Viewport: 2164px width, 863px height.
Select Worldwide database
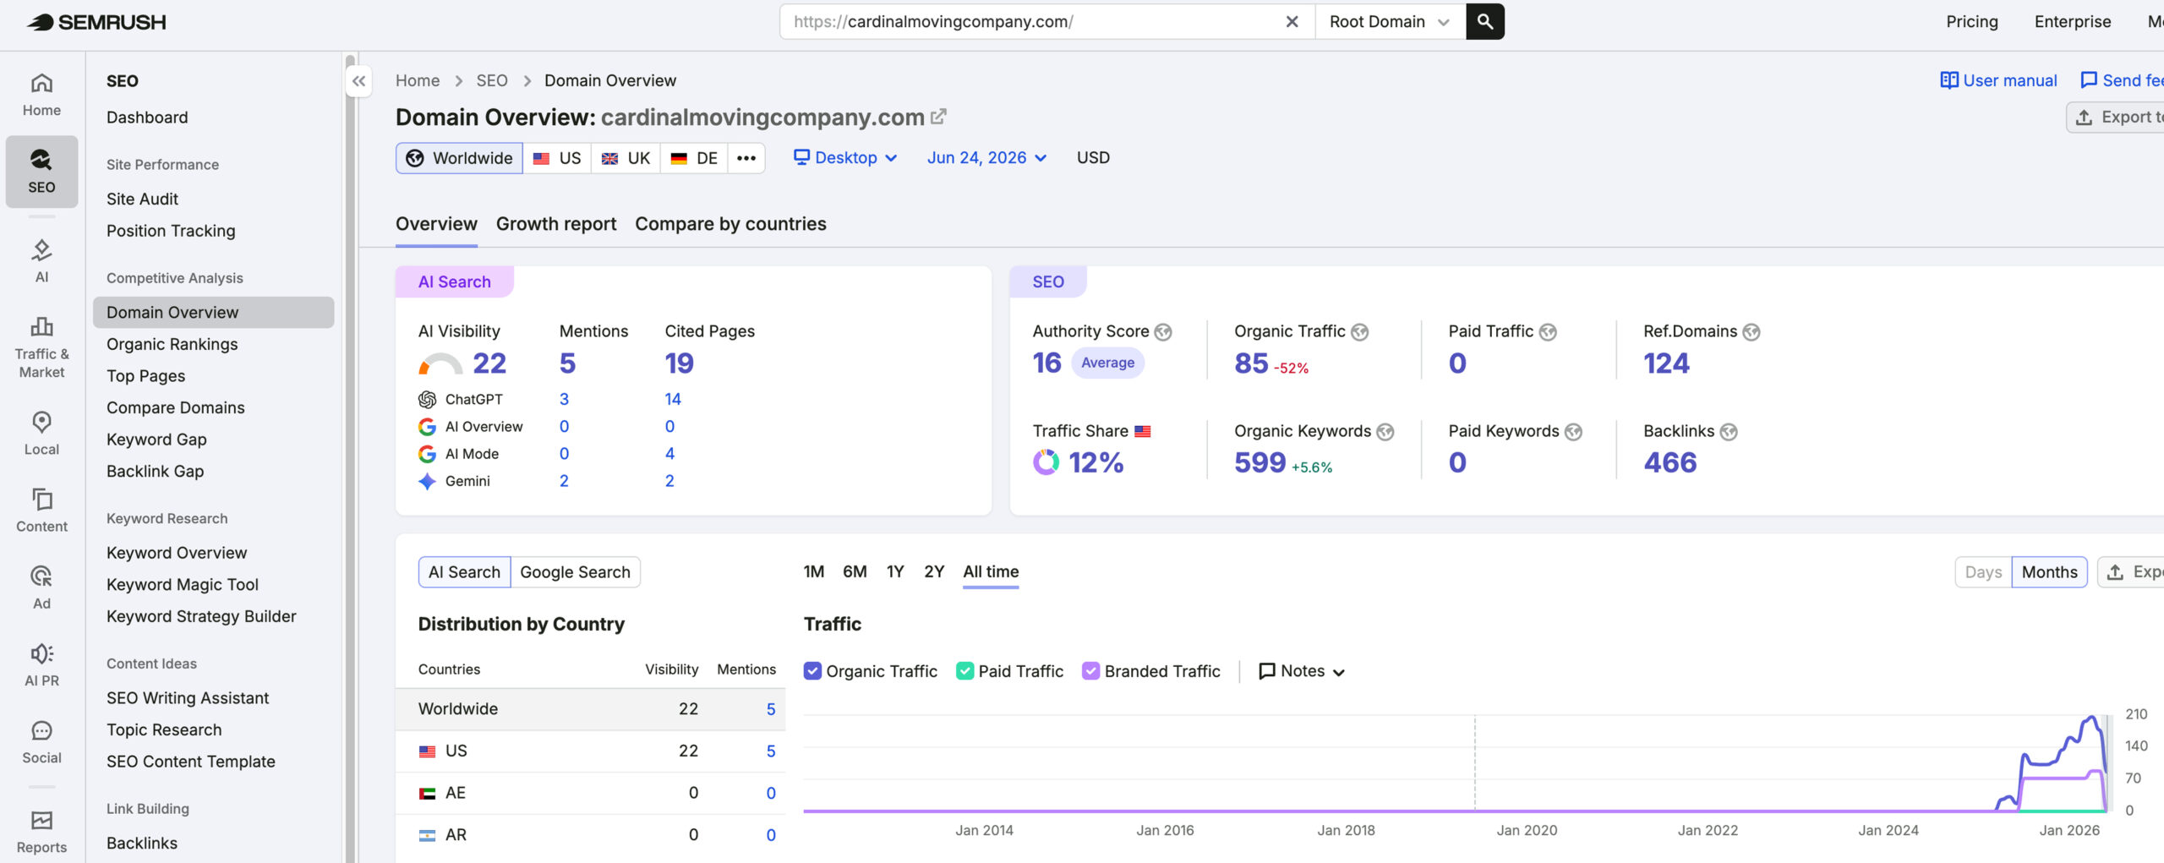point(459,158)
